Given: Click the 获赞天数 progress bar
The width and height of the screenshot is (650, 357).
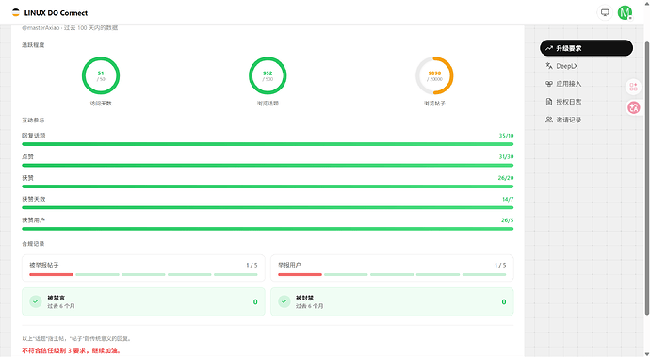Looking at the screenshot, I should [x=268, y=208].
